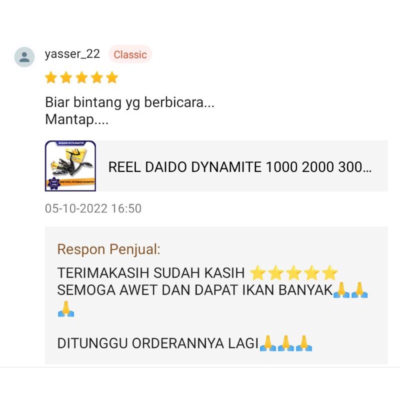The height and width of the screenshot is (400, 400).
Task: Tap the yasser_22 username
Action: (72, 54)
